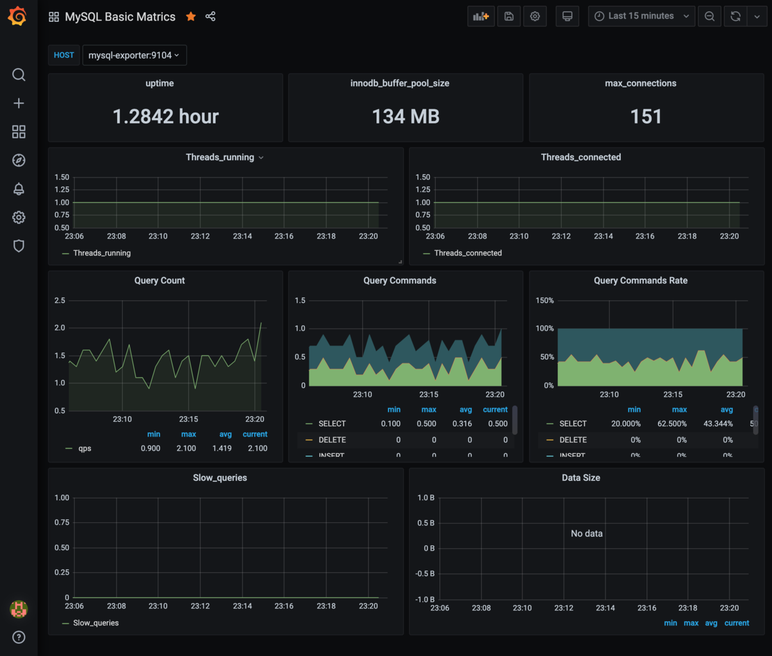Open the Create plus icon in sidebar
Image resolution: width=772 pixels, height=656 pixels.
click(19, 103)
